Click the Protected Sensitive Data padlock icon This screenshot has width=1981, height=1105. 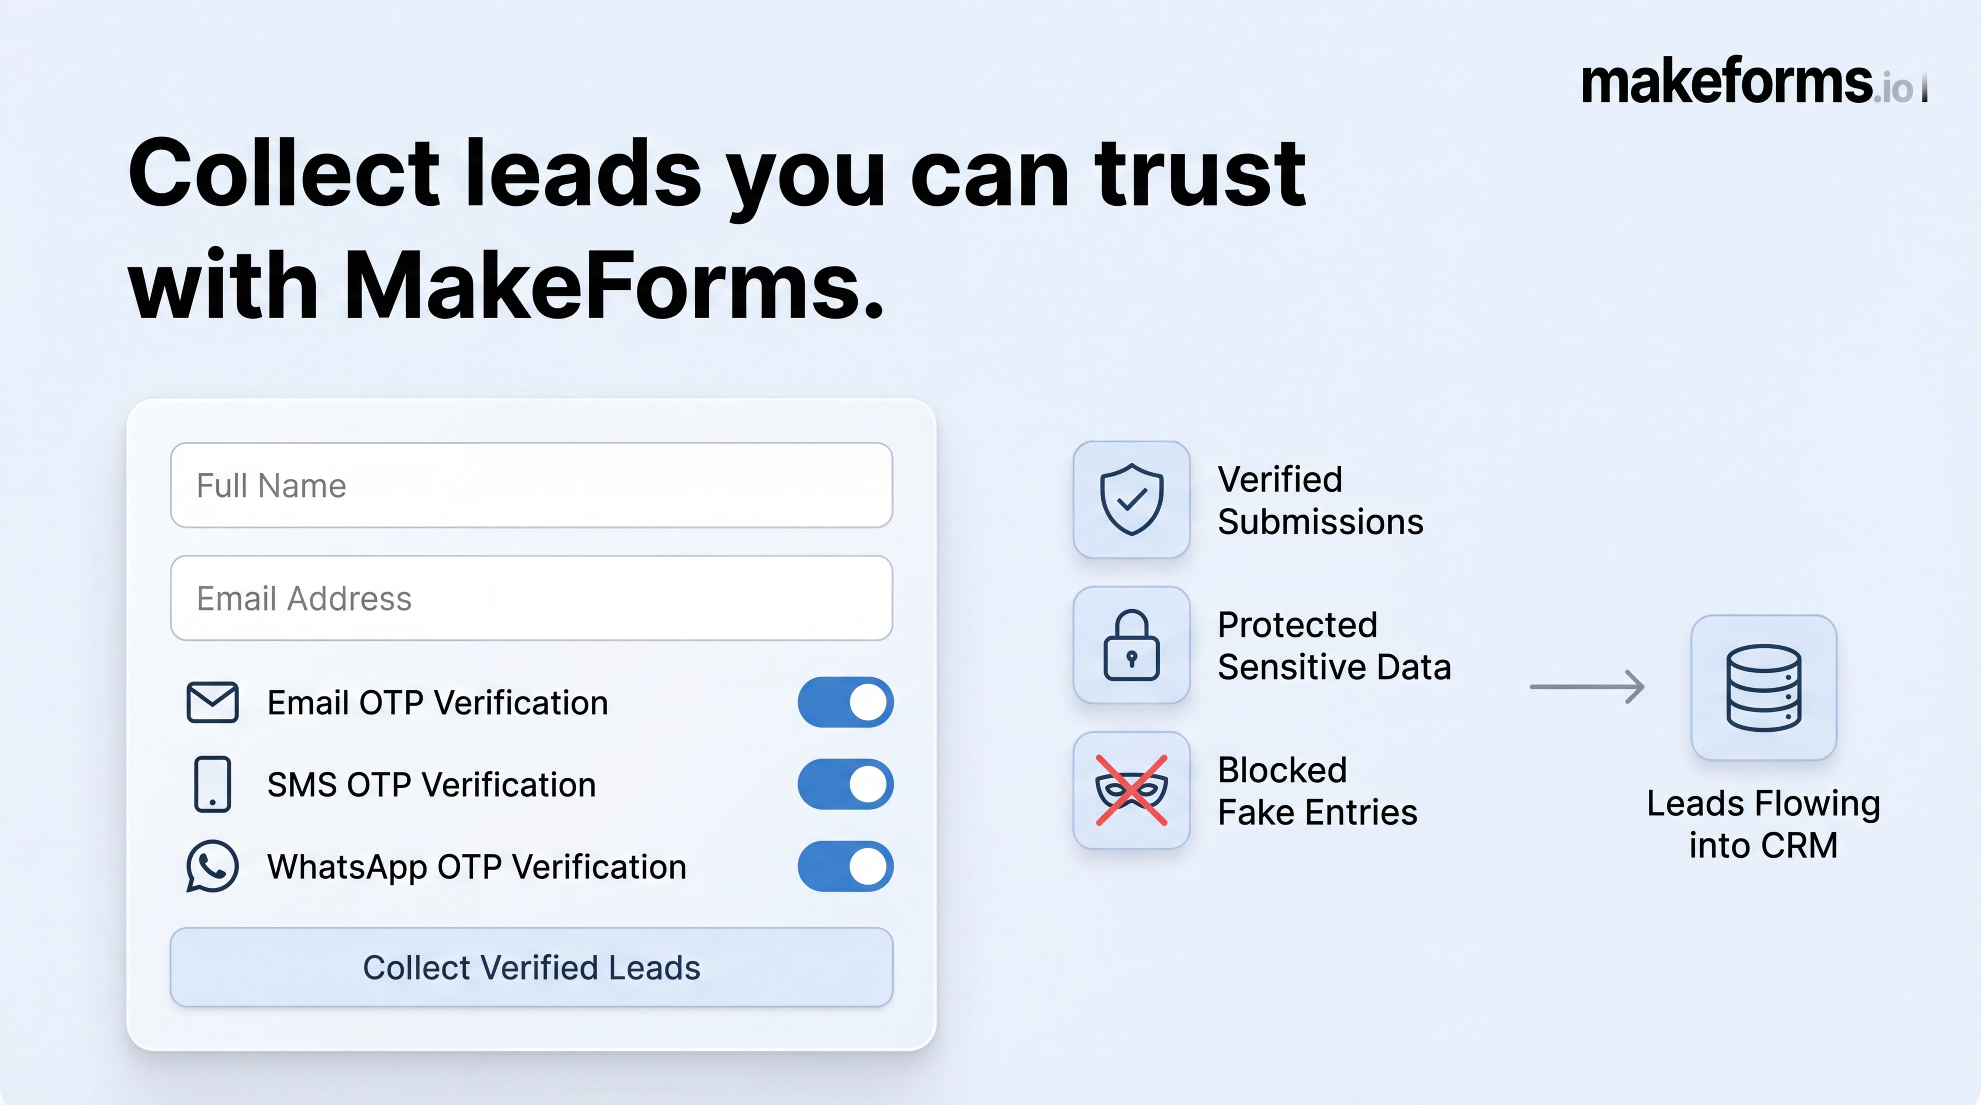pyautogui.click(x=1131, y=645)
